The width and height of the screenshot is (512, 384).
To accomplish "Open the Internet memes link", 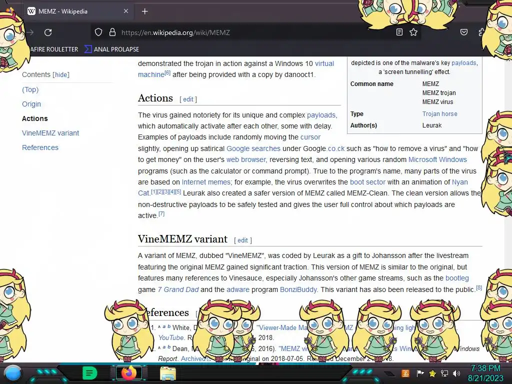I will coord(206,182).
